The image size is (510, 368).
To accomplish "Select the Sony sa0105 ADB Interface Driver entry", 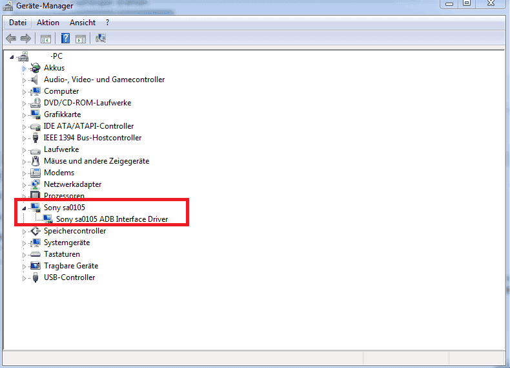I will 112,219.
